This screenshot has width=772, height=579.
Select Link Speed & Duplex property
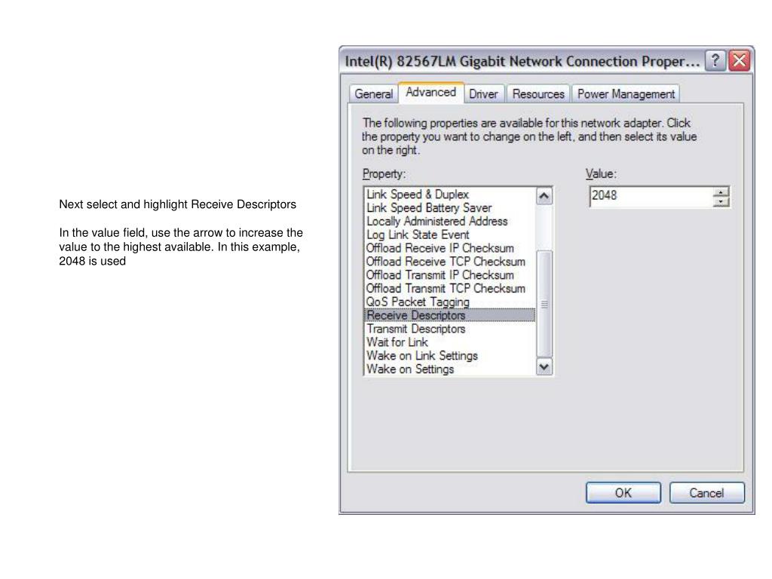pos(449,195)
